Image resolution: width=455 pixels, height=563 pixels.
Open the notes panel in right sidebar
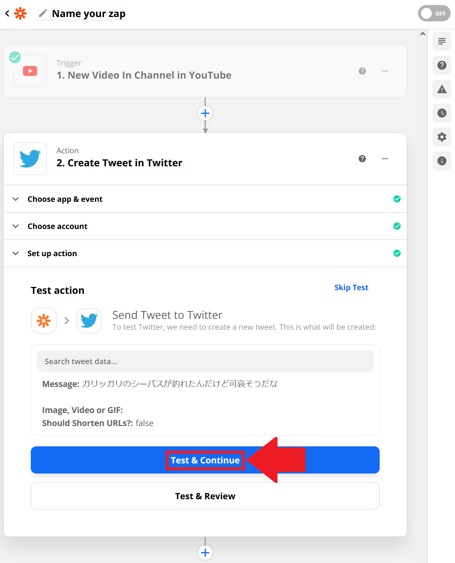pos(442,41)
